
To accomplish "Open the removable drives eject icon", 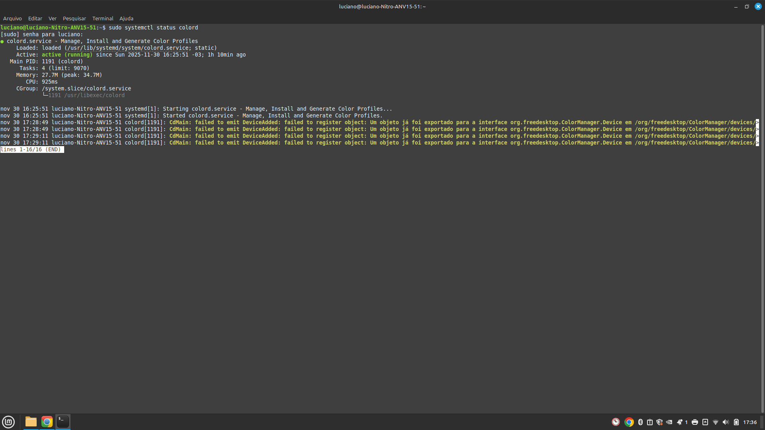I will point(705,422).
